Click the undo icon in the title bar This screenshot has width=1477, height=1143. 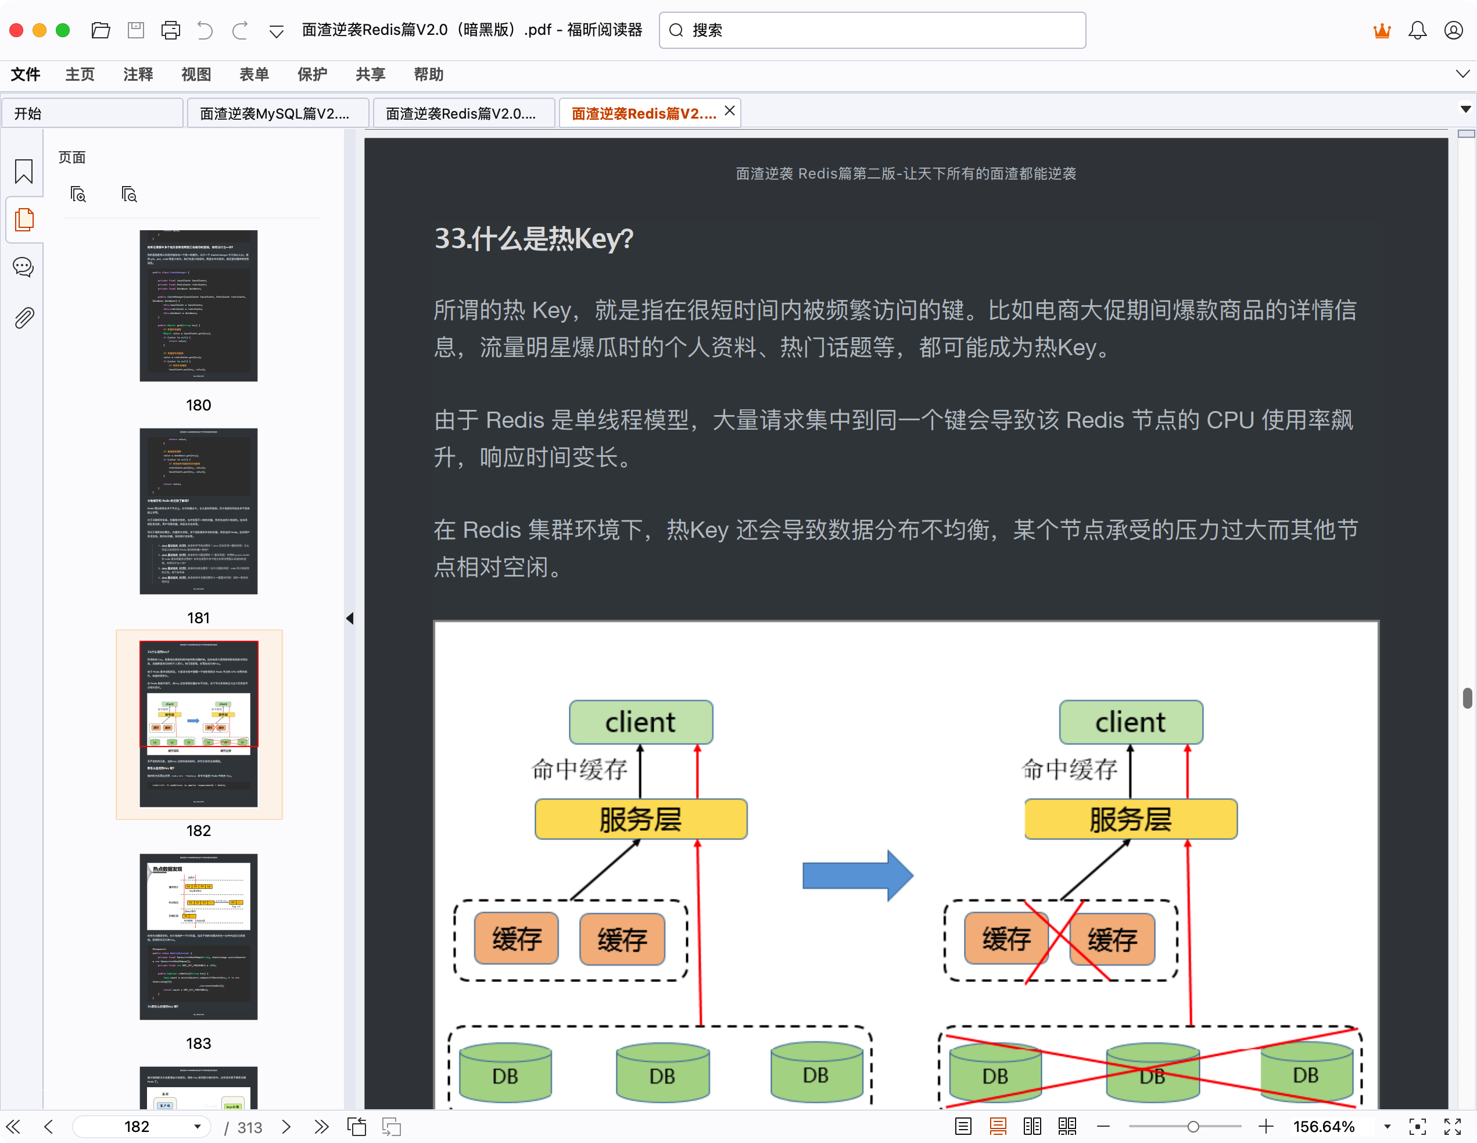point(205,30)
